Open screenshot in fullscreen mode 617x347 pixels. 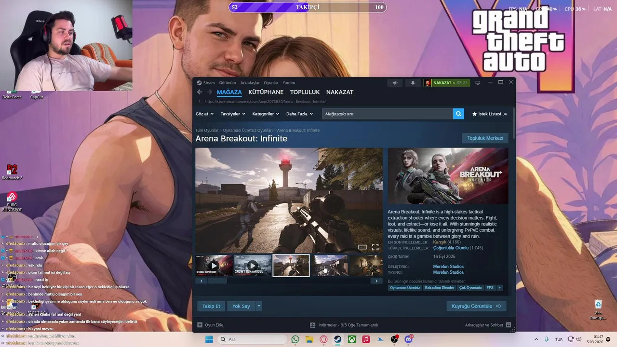[375, 247]
